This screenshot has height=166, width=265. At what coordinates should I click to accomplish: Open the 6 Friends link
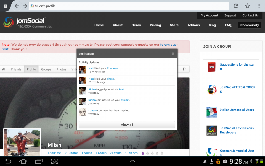pyautogui.click(x=131, y=153)
